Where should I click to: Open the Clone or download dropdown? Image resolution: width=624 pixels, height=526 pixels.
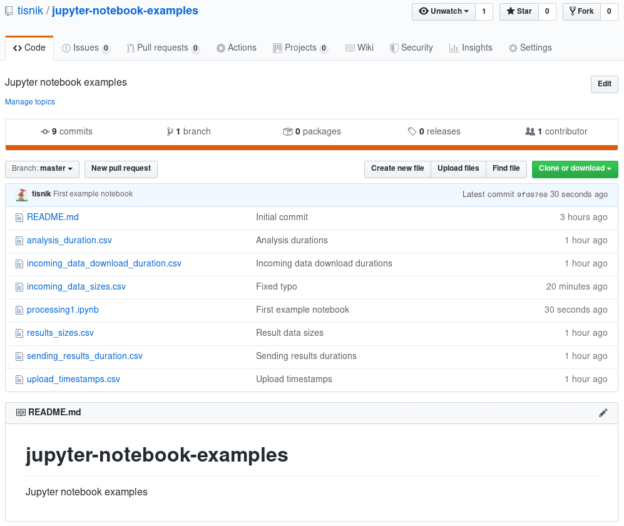coord(575,169)
